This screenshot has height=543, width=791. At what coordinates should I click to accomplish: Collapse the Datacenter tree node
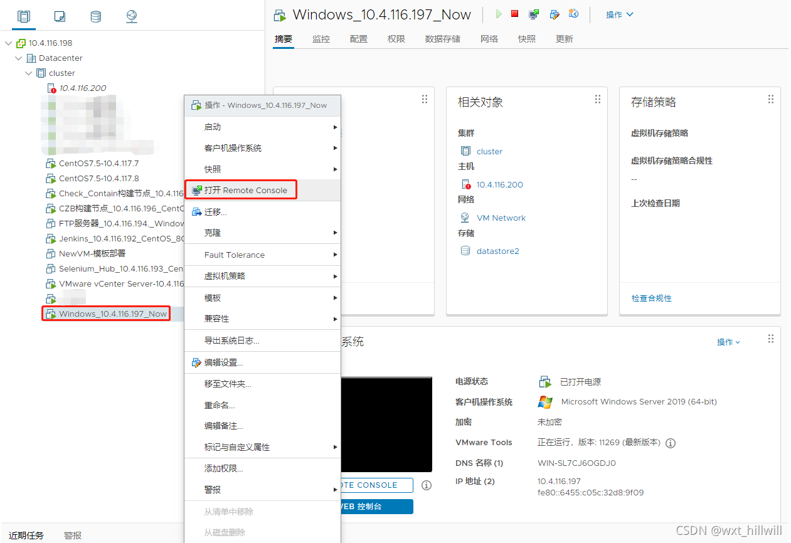[x=19, y=58]
